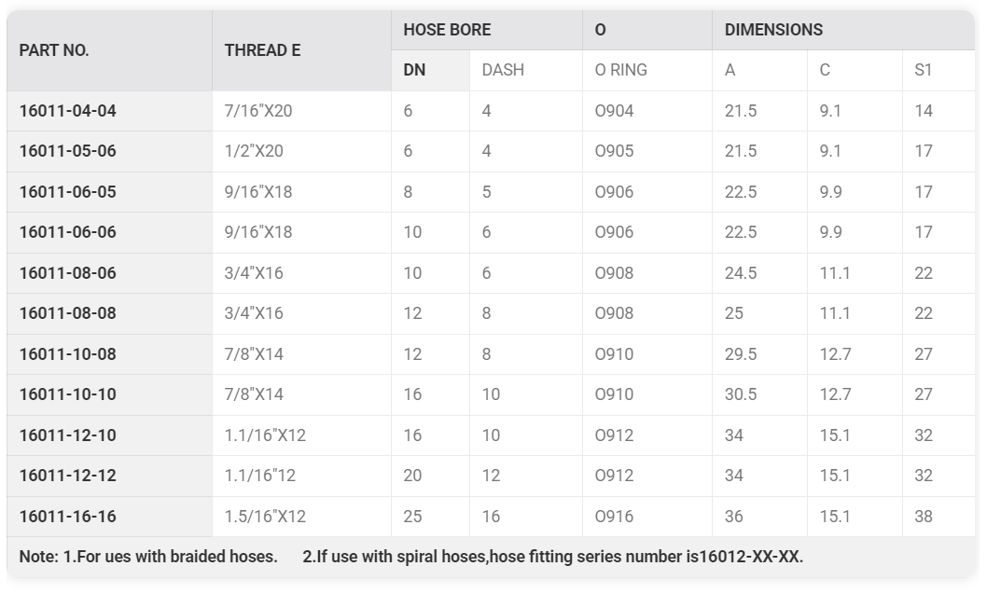
Task: Click part number 16011-05-06
Action: [68, 151]
